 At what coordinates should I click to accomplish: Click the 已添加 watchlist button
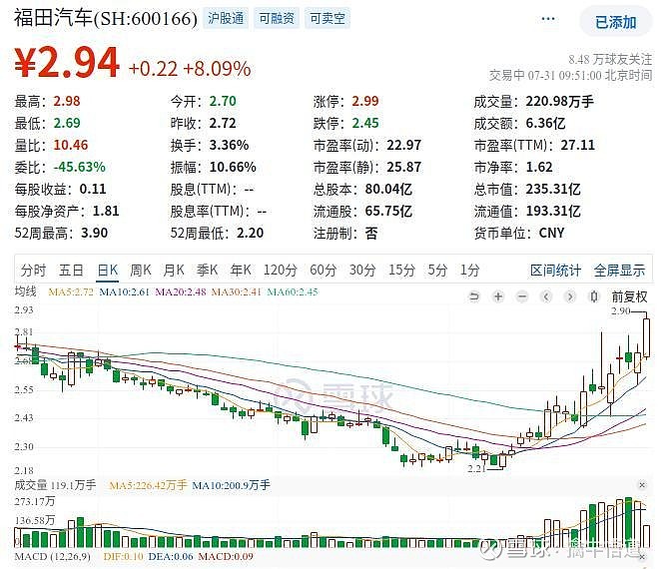coord(616,22)
